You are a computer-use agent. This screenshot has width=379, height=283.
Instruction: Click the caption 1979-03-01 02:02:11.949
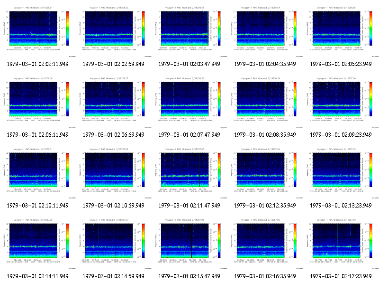tap(38, 64)
